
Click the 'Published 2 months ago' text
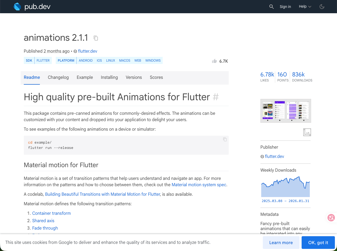coord(47,51)
